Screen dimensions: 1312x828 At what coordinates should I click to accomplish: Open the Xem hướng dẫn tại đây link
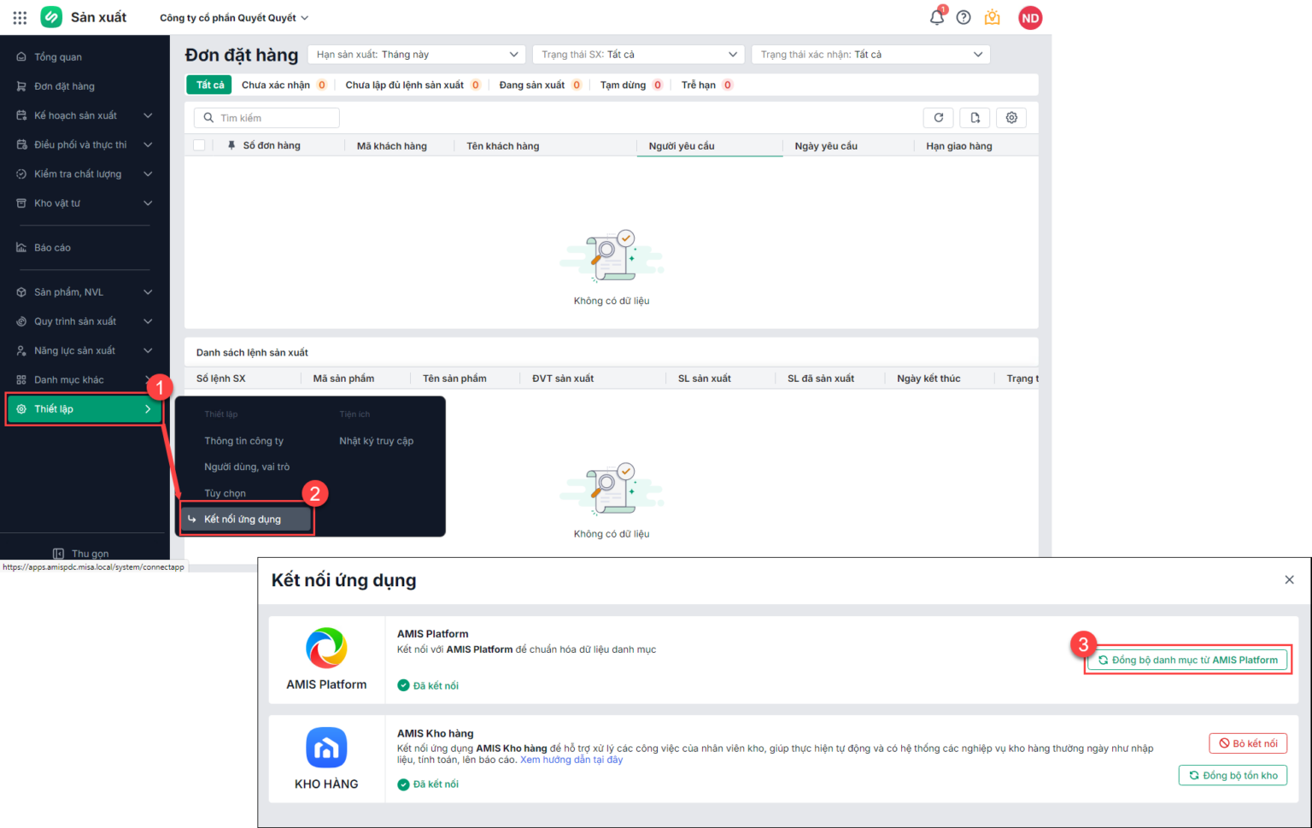click(571, 760)
